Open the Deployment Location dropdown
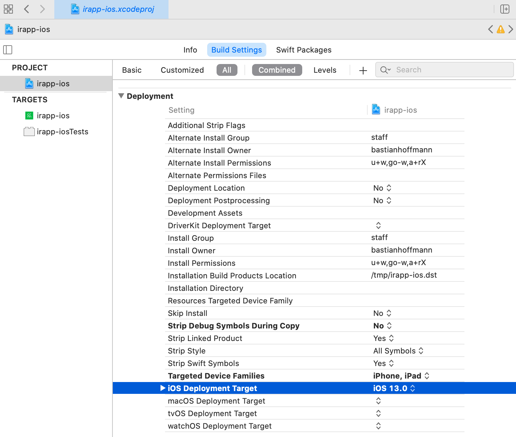The width and height of the screenshot is (516, 437). 389,188
